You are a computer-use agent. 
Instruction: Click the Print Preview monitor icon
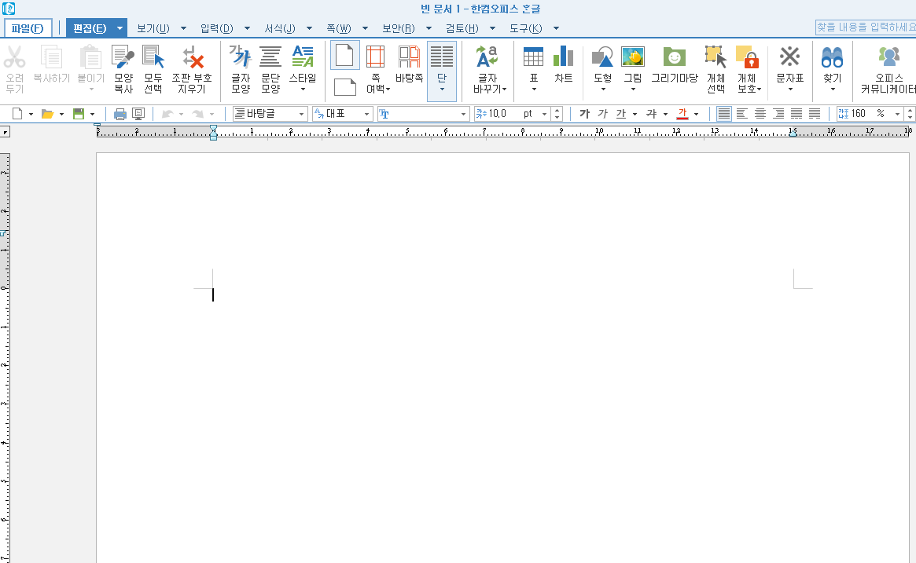pyautogui.click(x=138, y=115)
